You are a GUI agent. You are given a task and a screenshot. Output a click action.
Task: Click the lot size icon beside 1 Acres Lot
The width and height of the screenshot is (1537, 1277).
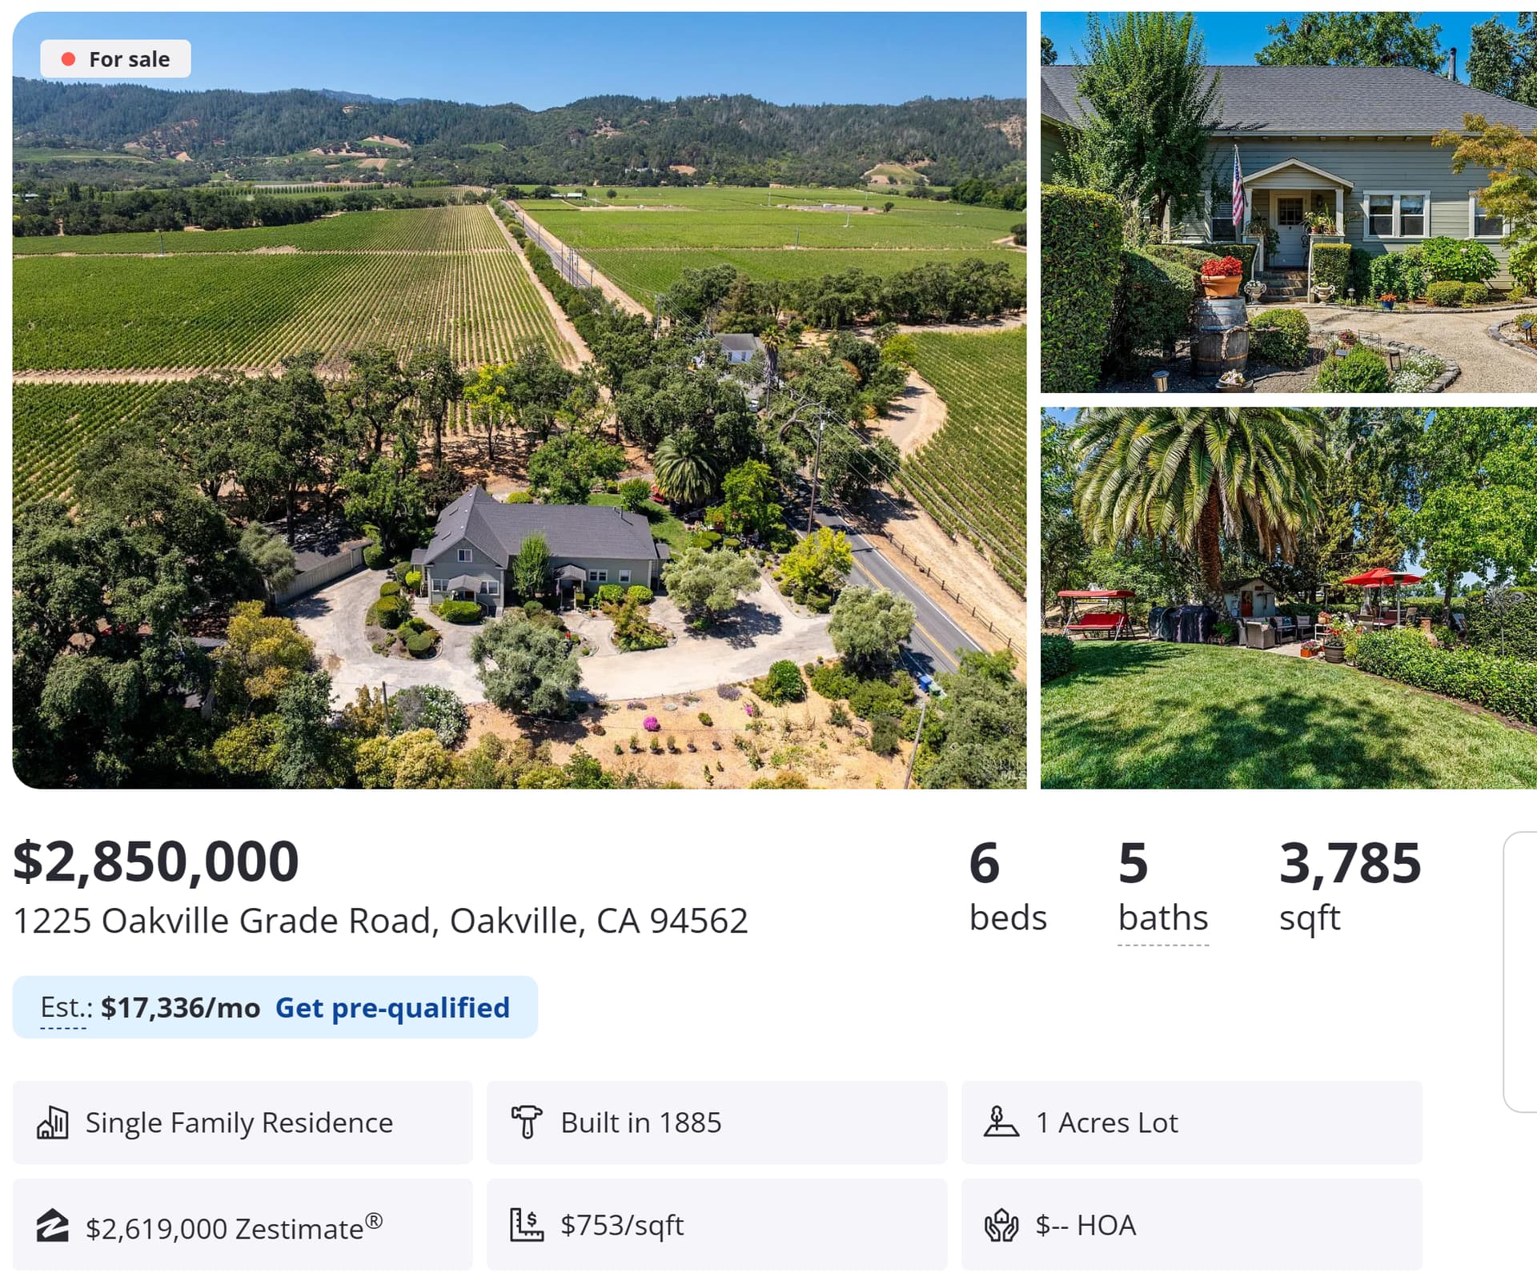1001,1122
